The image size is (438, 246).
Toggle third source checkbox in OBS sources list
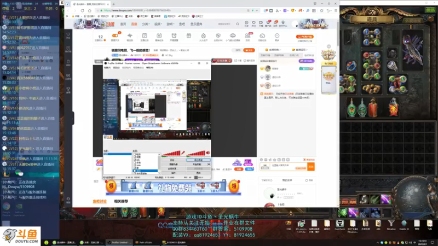[135, 160]
